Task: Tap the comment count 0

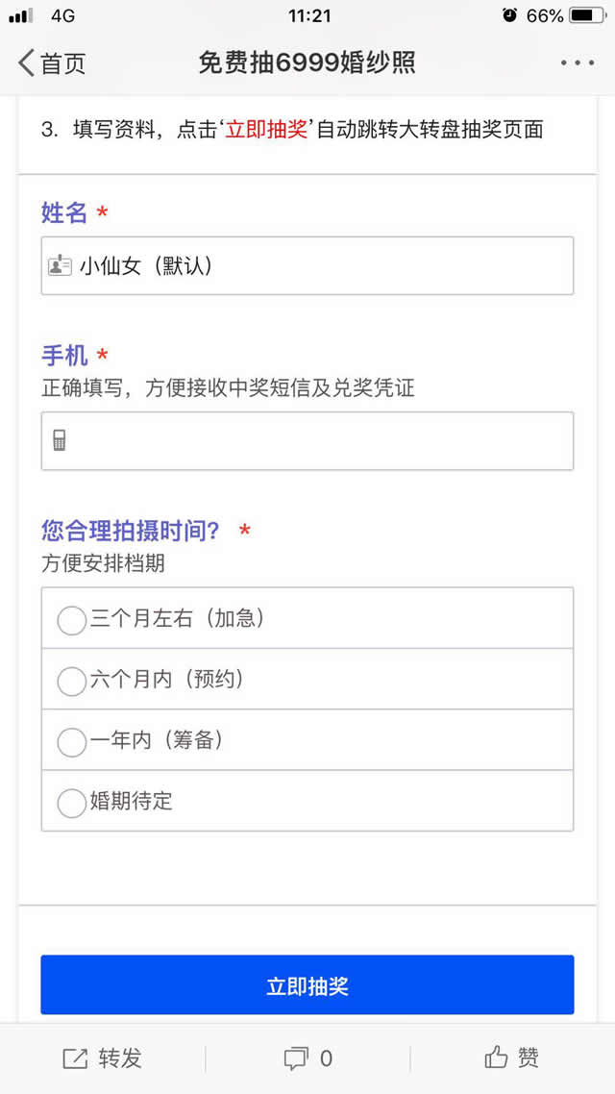Action: [x=326, y=1058]
